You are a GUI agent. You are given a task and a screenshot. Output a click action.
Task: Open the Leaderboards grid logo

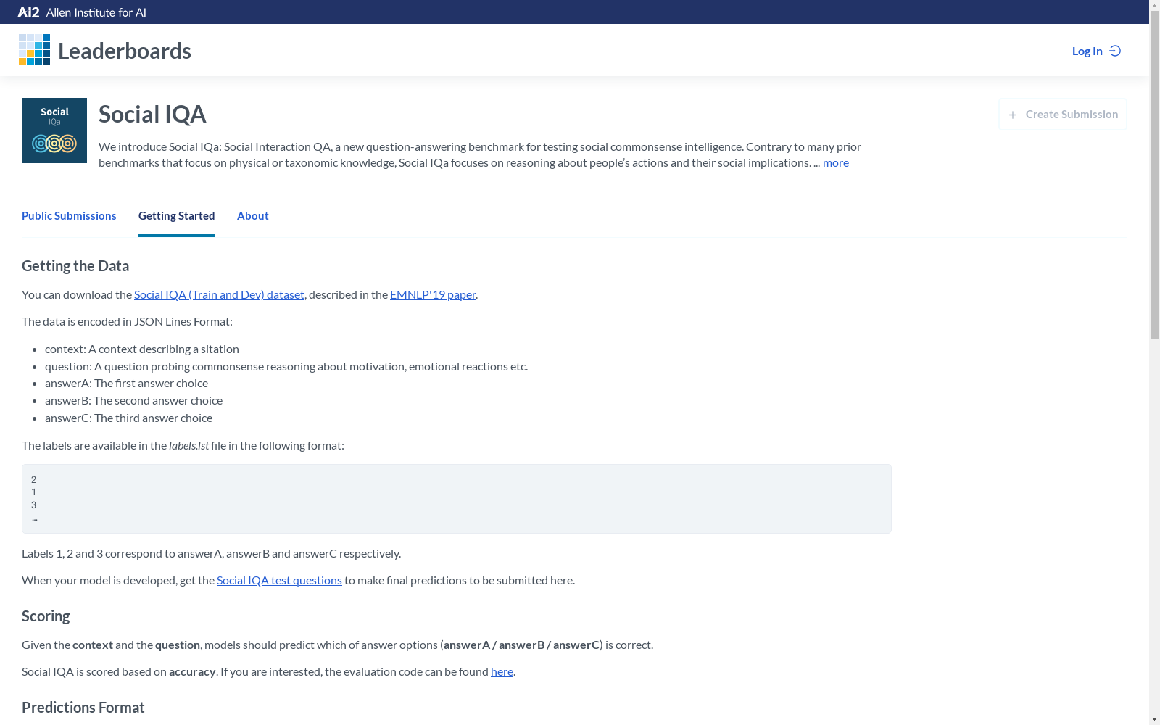click(x=34, y=50)
